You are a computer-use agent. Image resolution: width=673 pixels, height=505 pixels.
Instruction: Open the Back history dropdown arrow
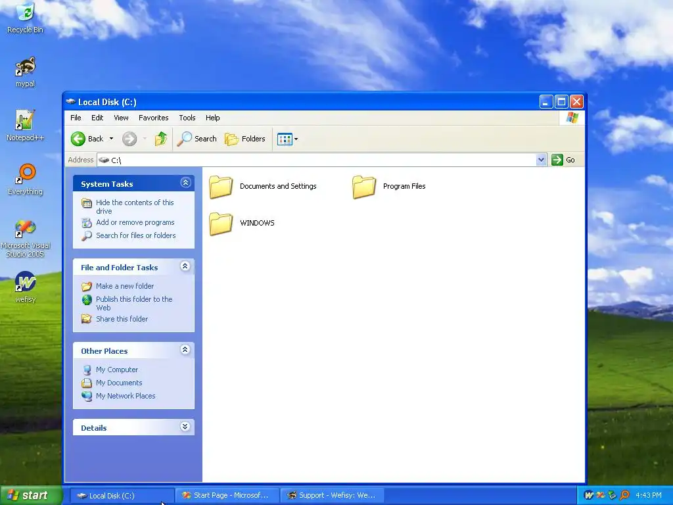(x=111, y=139)
